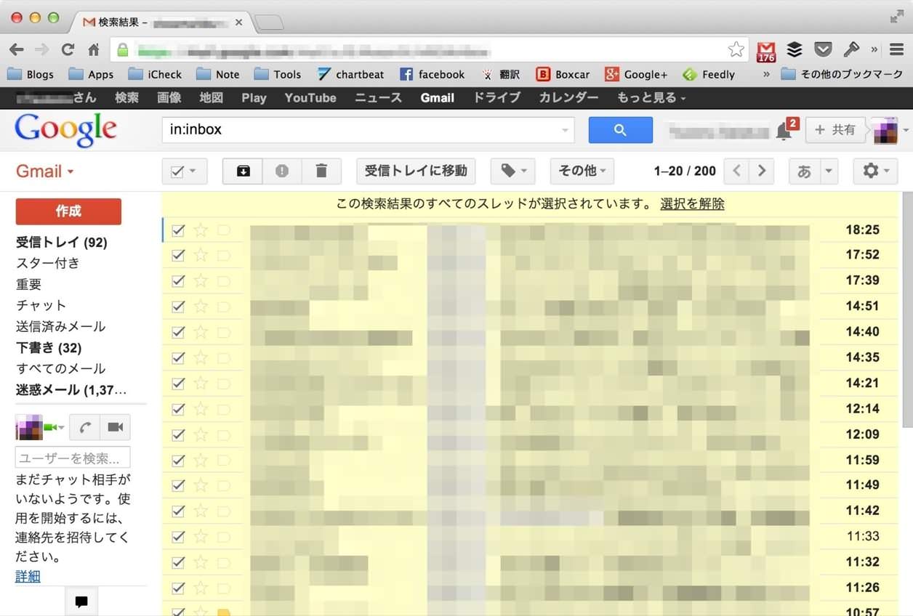Click the phone call icon in chat

click(x=84, y=427)
